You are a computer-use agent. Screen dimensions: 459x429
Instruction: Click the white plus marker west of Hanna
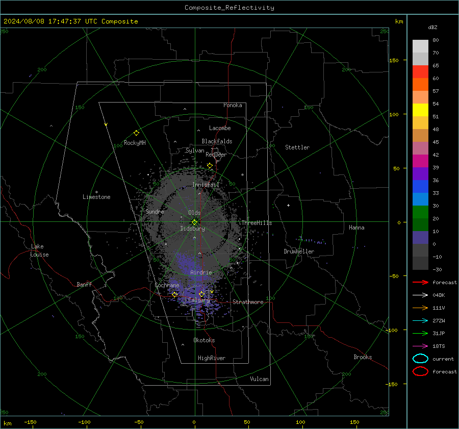pyautogui.click(x=288, y=205)
